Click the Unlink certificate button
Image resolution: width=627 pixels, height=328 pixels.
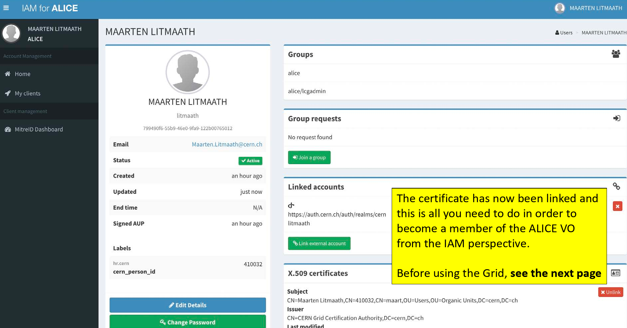tap(611, 292)
